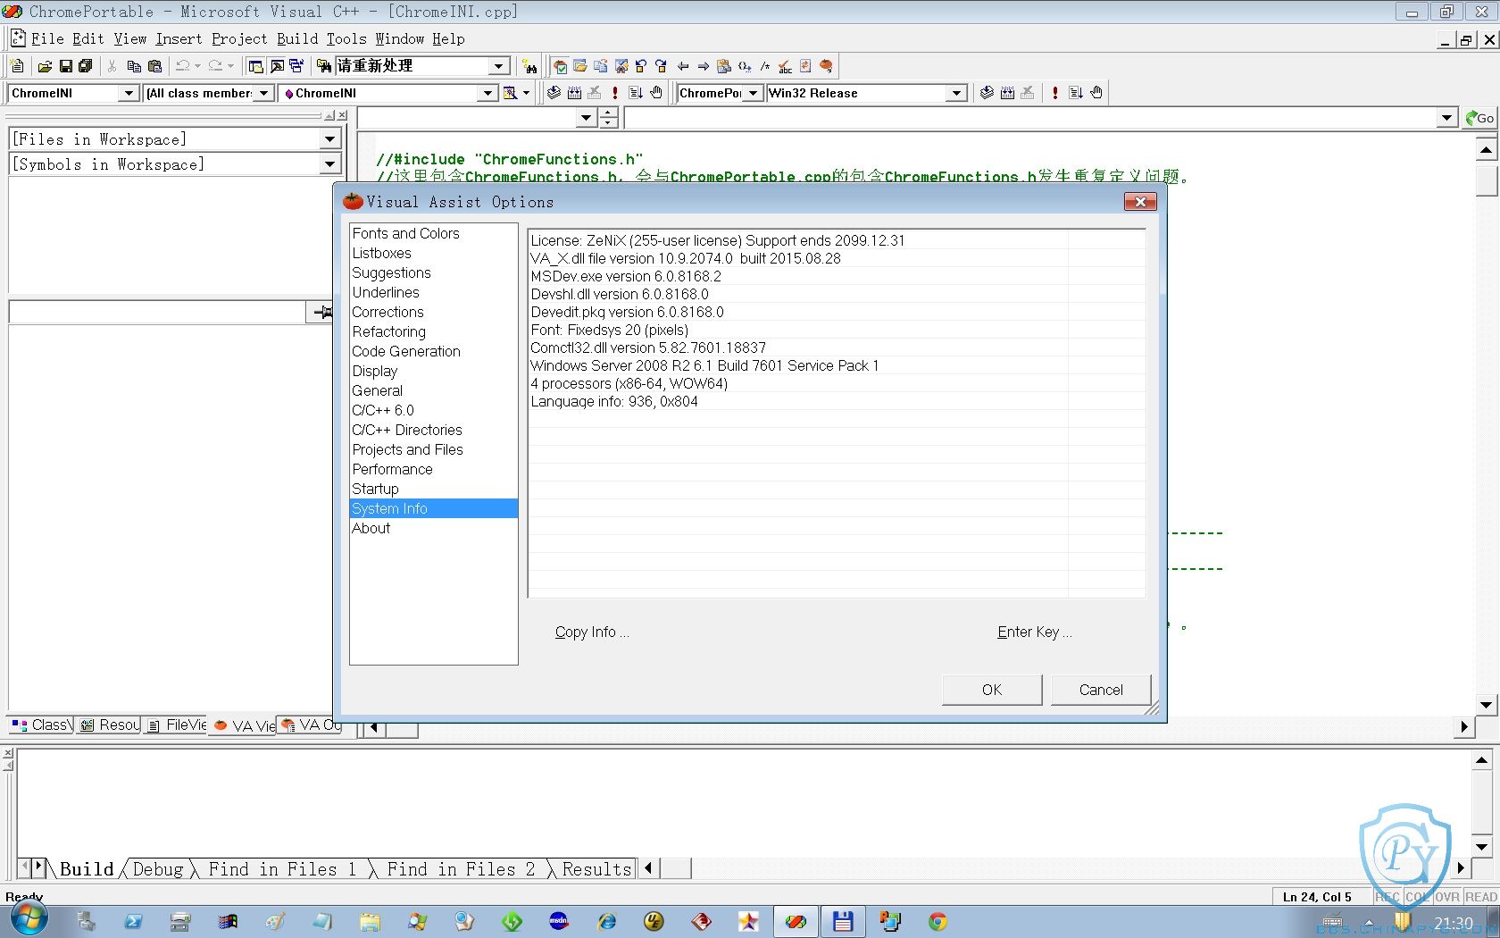This screenshot has width=1500, height=938.
Task: Switch to the Results output tab
Action: (596, 869)
